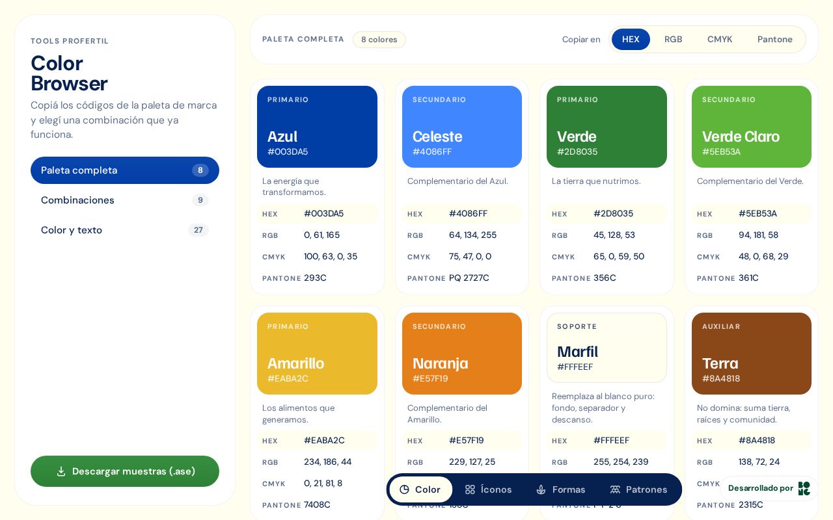Open Combinaciones in the sidebar
This screenshot has height=520, width=833.
125,200
